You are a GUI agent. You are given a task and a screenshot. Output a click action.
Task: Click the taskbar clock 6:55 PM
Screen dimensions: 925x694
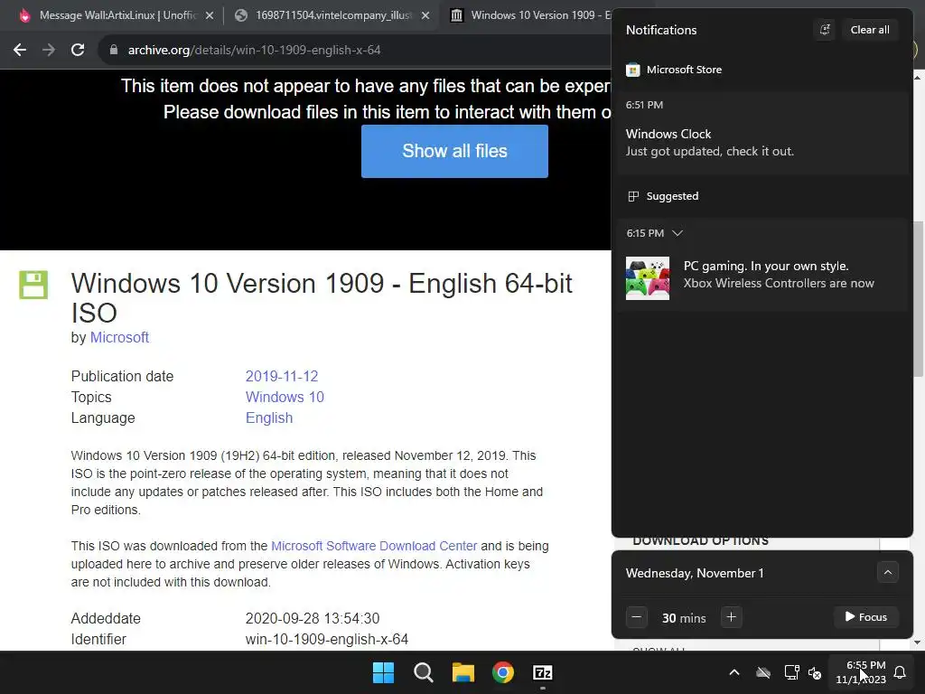pos(861,672)
